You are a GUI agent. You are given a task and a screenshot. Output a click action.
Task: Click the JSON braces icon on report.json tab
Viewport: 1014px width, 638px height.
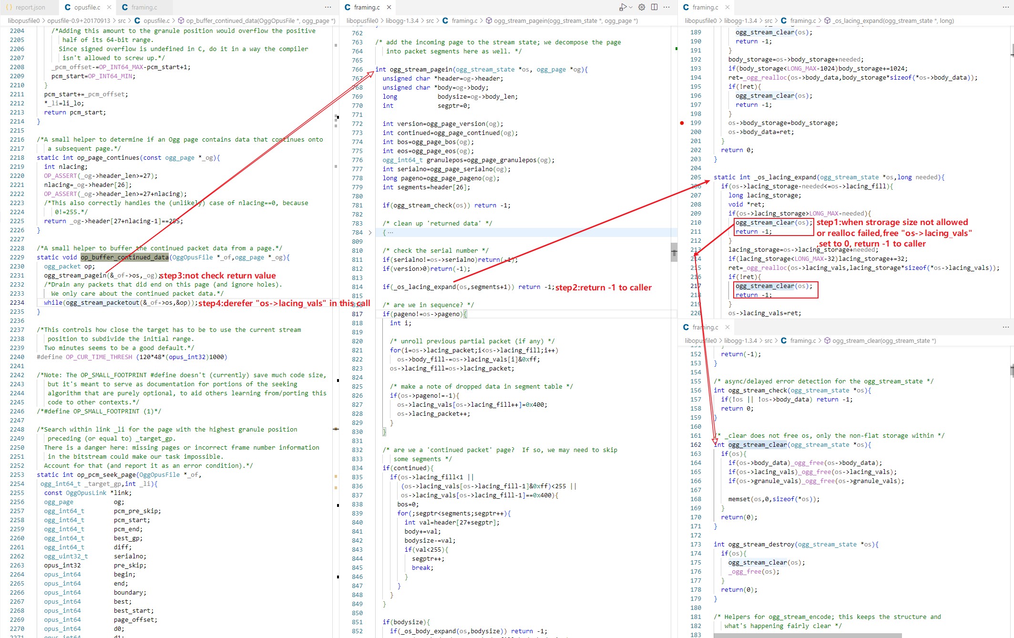click(10, 7)
